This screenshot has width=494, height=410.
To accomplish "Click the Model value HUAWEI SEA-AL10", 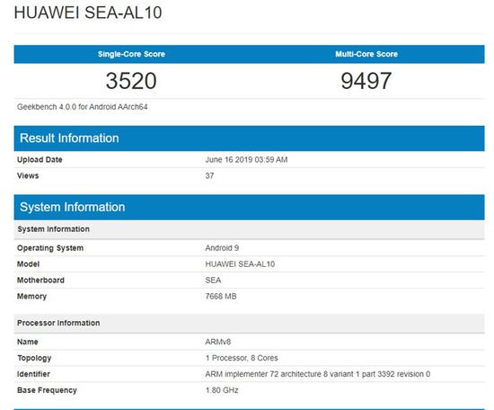I will [240, 264].
